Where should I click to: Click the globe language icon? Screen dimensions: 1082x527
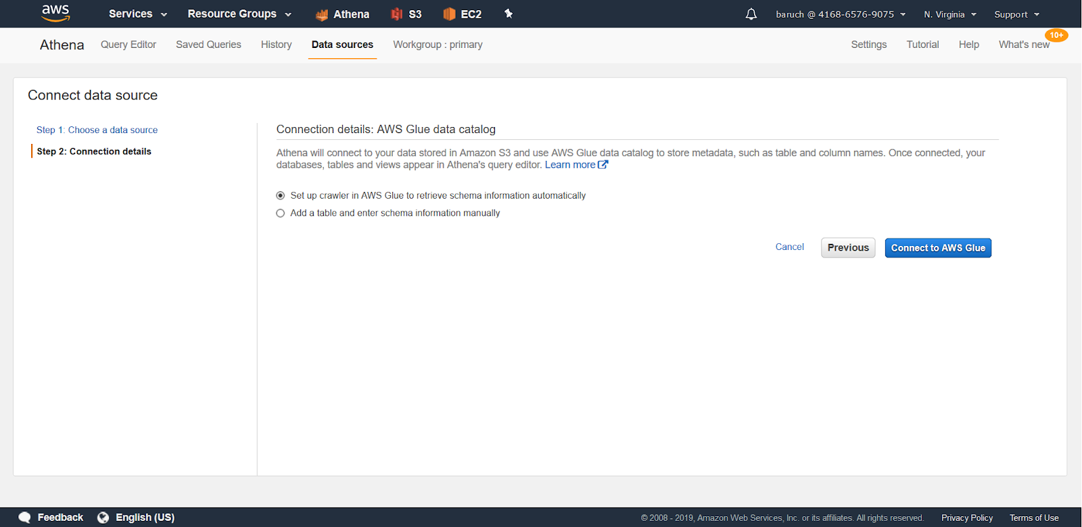pos(103,518)
